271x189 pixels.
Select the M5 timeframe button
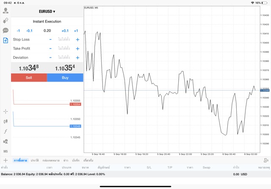point(6,151)
